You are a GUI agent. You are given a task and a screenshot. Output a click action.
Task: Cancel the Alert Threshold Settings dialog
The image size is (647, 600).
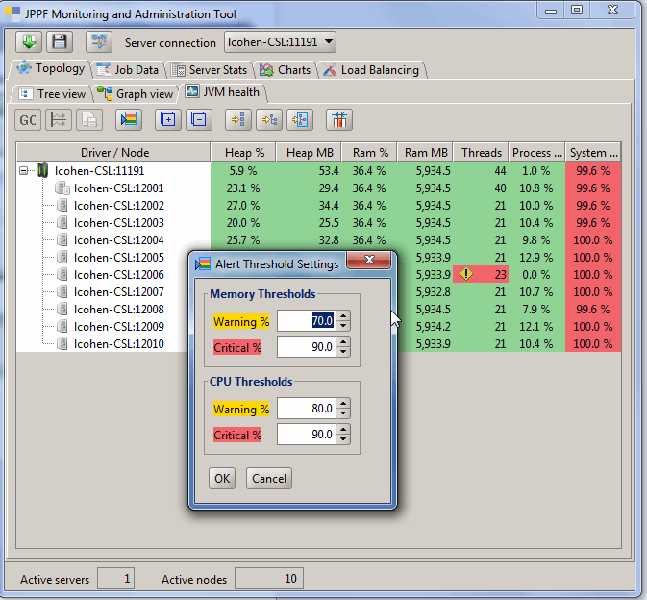[x=268, y=479]
